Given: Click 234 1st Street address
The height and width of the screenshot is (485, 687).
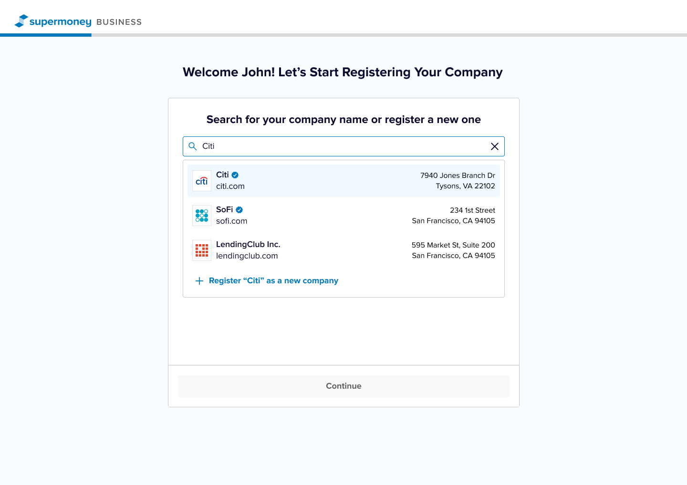Looking at the screenshot, I should tap(472, 210).
